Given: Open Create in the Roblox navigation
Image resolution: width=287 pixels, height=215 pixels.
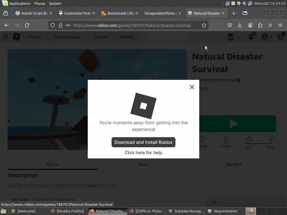Looking at the screenshot, I should click(x=100, y=37).
